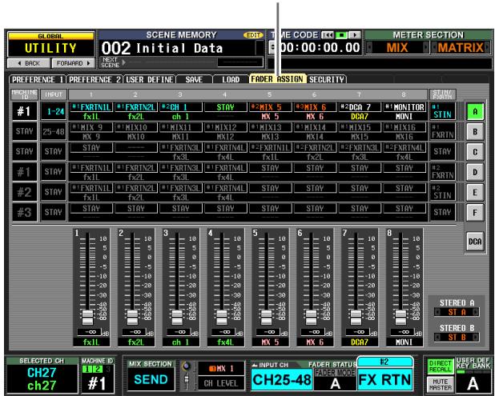
Task: Select fader layer F
Action: click(475, 212)
